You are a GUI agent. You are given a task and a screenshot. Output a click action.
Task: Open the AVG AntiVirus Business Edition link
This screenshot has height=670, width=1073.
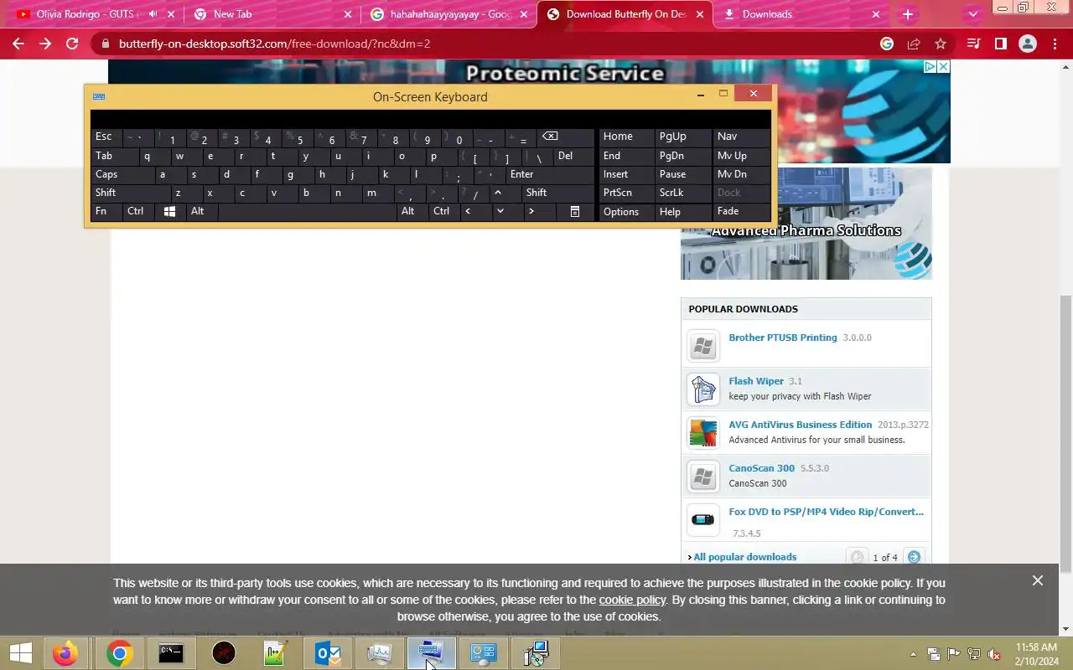click(801, 425)
